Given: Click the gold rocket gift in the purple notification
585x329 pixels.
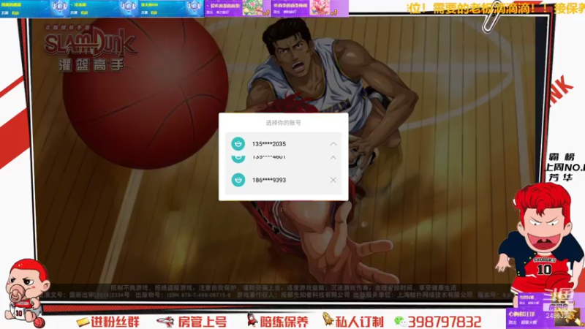Looking at the screenshot, I should (567, 317).
